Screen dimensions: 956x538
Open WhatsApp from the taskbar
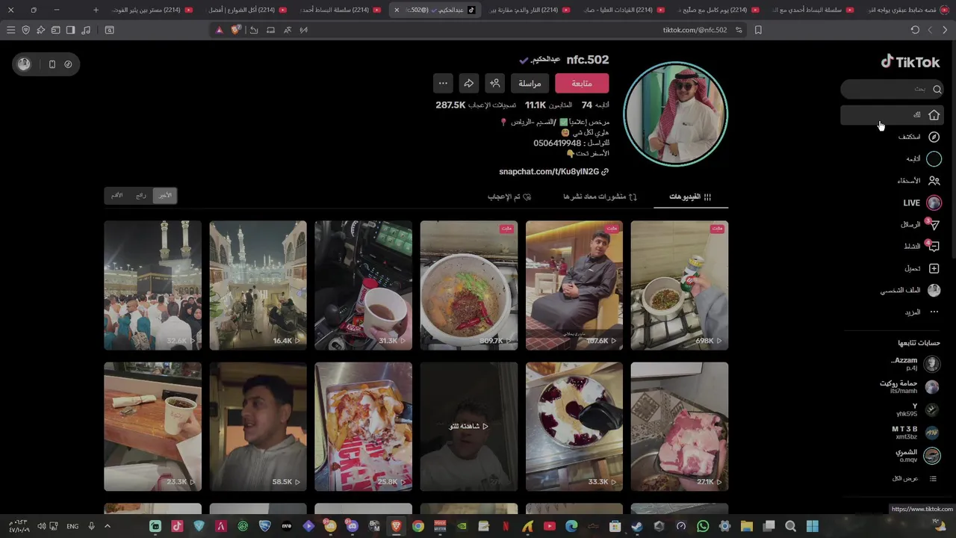703,526
